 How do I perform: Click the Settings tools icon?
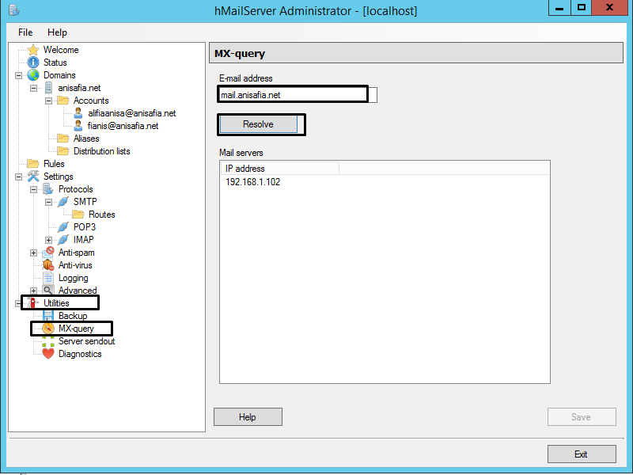coord(33,176)
